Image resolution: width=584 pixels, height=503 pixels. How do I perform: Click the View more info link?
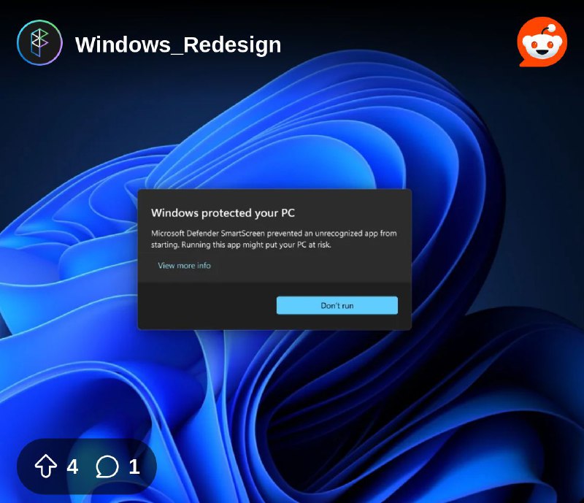(x=185, y=265)
